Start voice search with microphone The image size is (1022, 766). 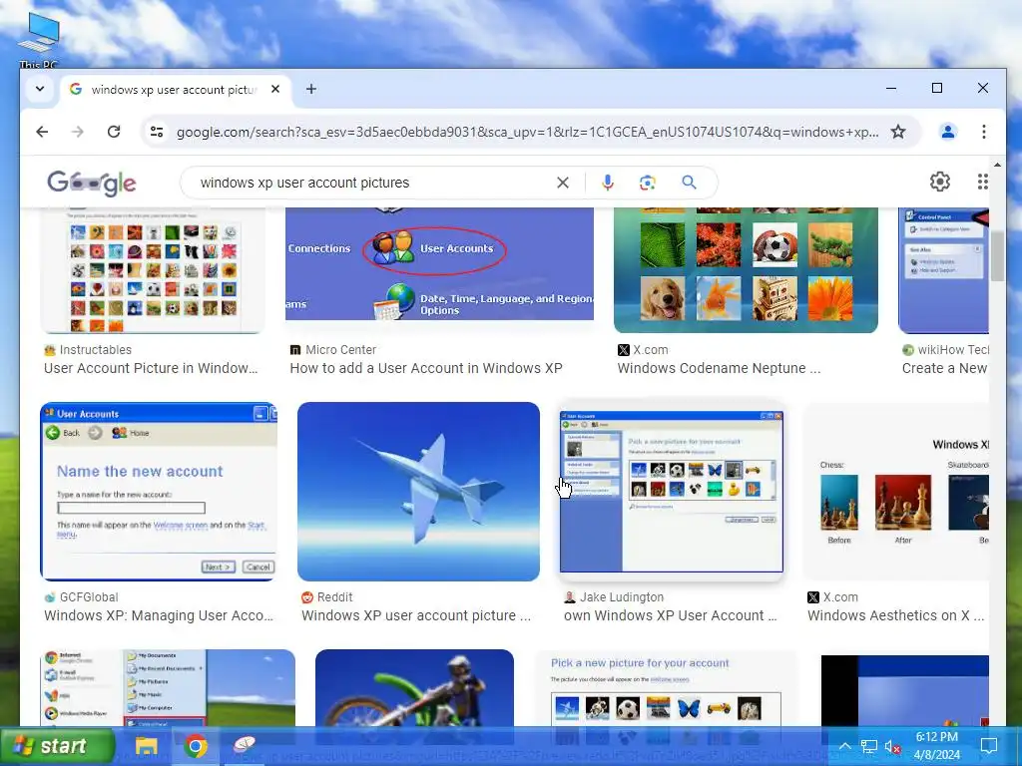pyautogui.click(x=608, y=183)
